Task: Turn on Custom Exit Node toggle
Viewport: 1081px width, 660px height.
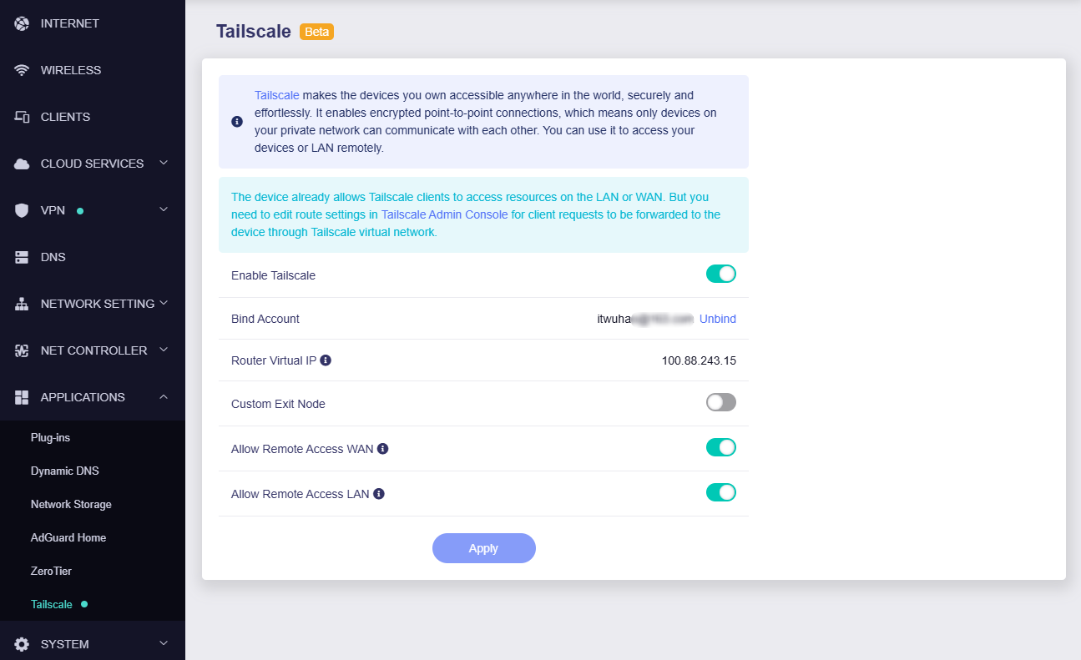Action: point(720,402)
